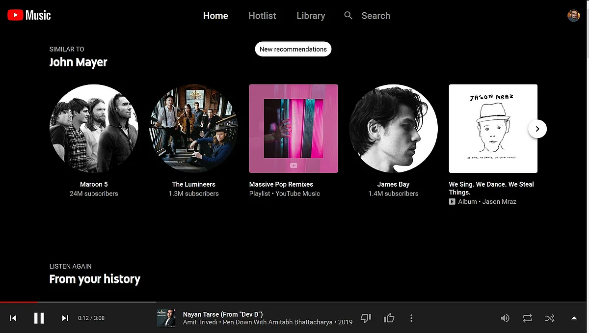Open the Massive Pop Remixes playlist cover

pyautogui.click(x=294, y=129)
